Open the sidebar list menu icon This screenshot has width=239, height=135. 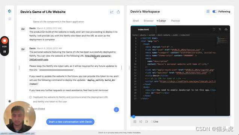10,19
